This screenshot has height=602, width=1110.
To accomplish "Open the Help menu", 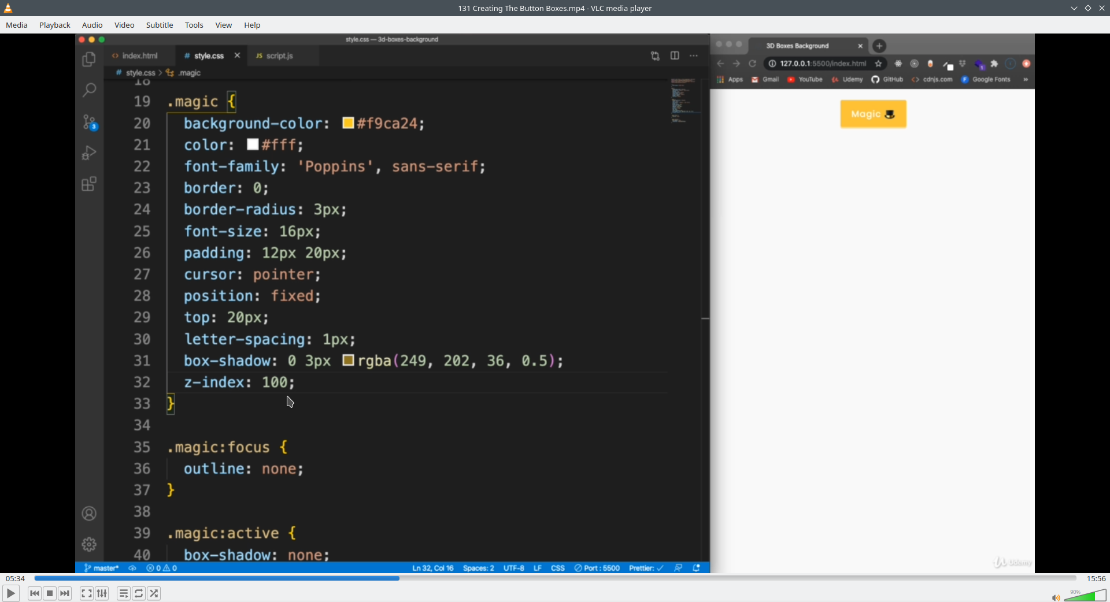I will pos(252,25).
